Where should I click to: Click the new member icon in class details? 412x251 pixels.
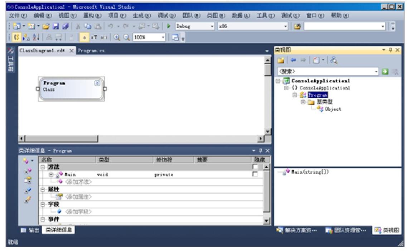click(x=26, y=161)
